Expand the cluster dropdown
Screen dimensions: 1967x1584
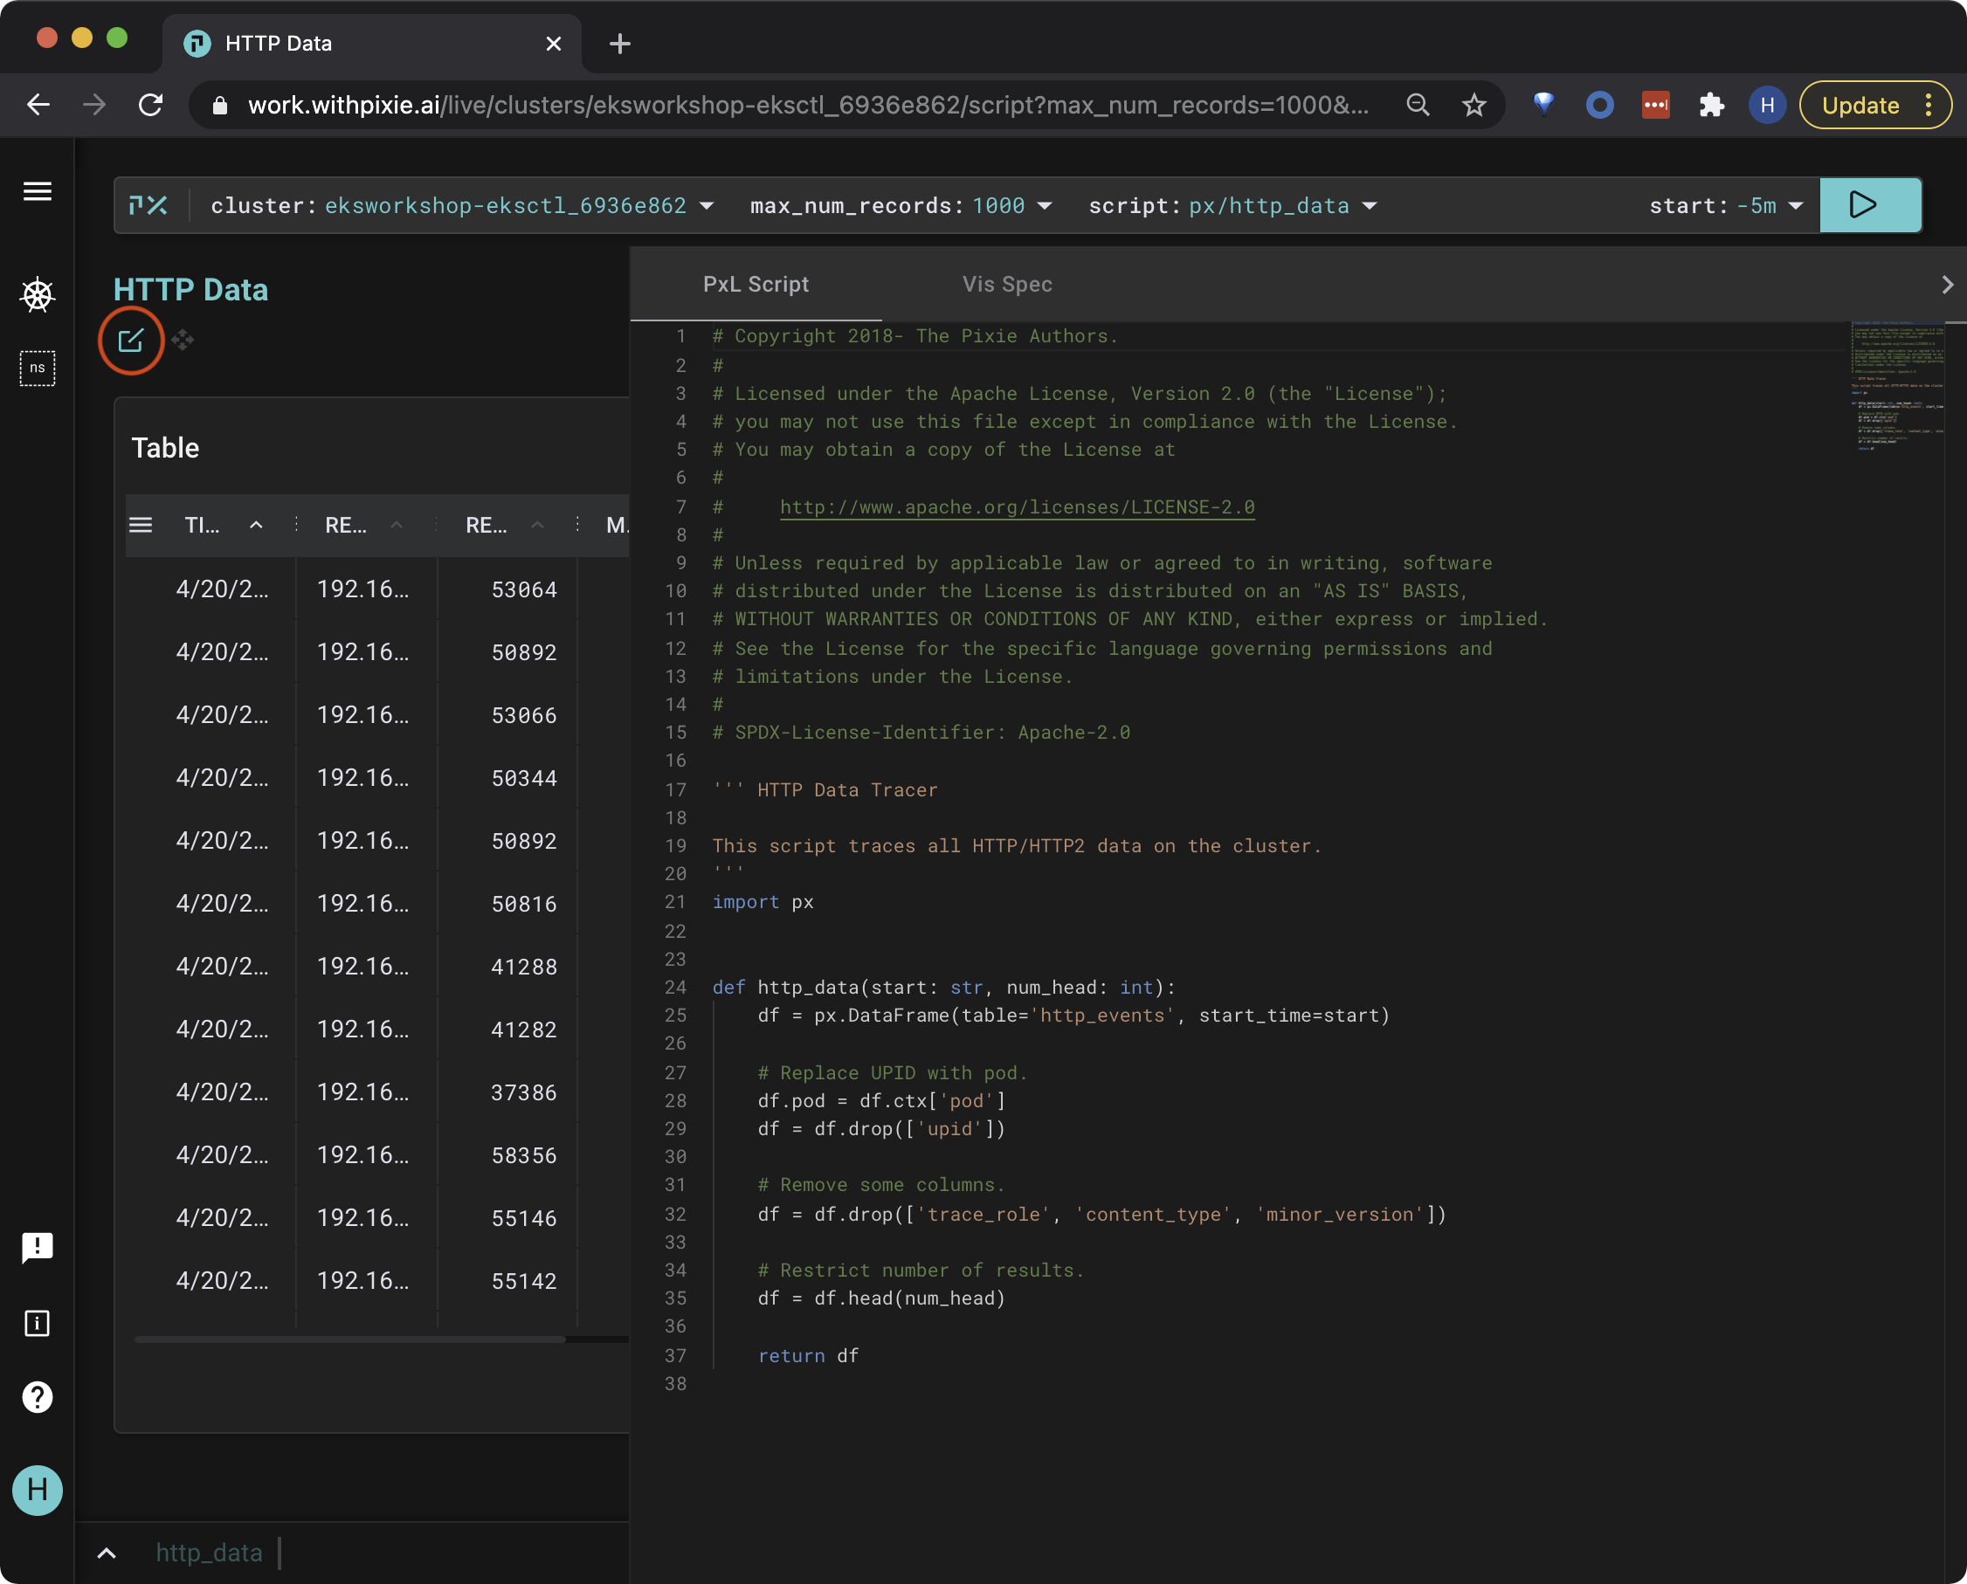click(707, 206)
